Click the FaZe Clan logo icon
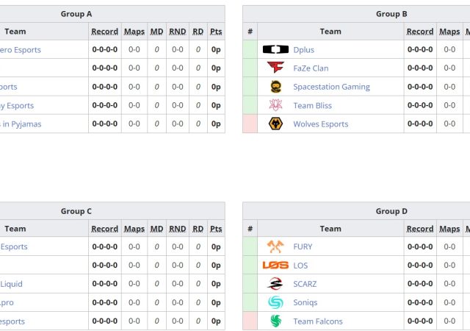The width and height of the screenshot is (470, 331). coord(275,68)
